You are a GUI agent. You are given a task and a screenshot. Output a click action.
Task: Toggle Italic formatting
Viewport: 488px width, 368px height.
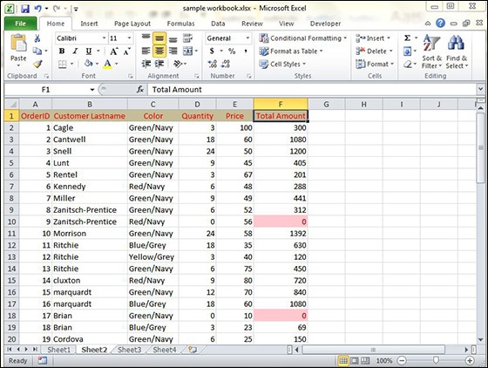[x=75, y=51]
